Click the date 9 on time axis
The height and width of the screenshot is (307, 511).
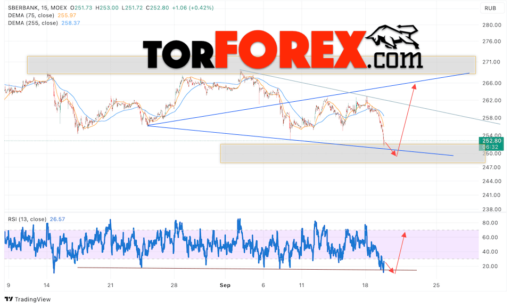9,285
